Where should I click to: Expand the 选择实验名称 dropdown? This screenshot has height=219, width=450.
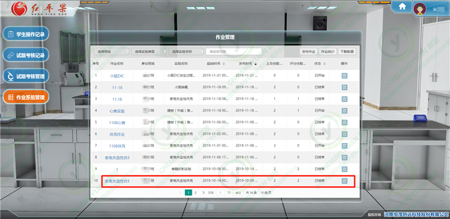[x=186, y=52]
